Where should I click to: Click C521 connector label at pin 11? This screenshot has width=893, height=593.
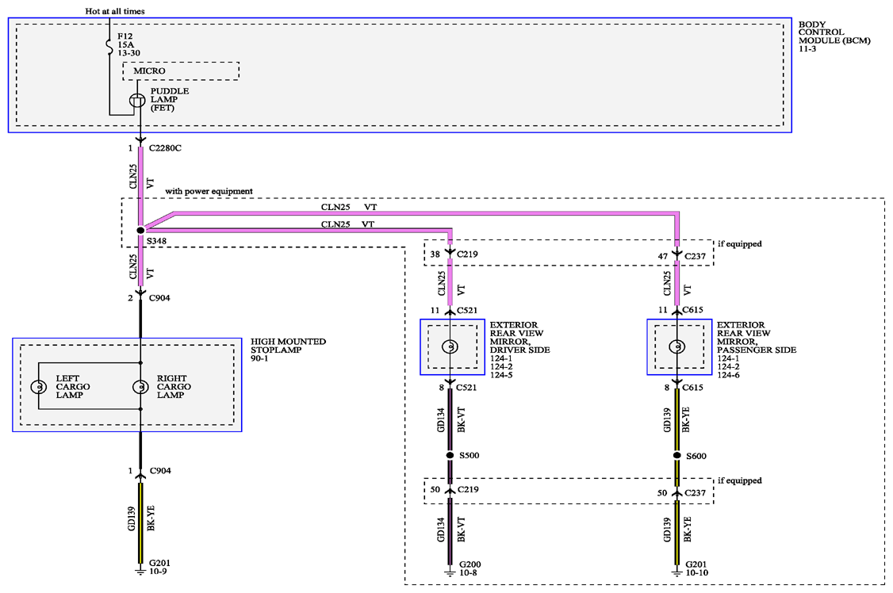(x=467, y=310)
